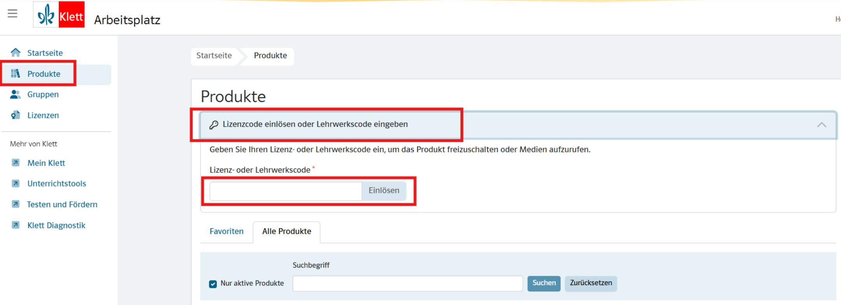Screen dimensions: 841x305
Task: Click the Mein Klett external link icon
Action: click(x=16, y=163)
